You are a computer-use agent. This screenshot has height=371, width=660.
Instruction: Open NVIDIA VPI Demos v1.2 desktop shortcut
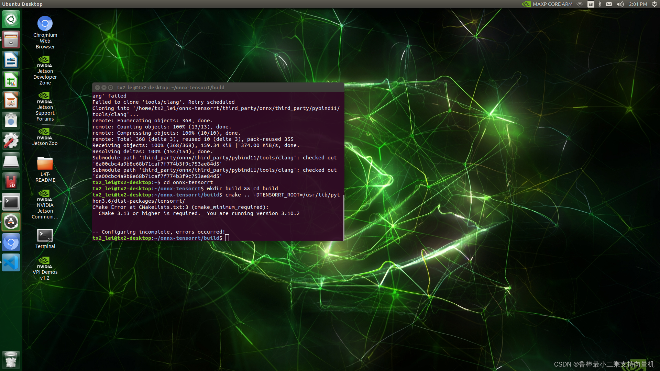pos(45,268)
